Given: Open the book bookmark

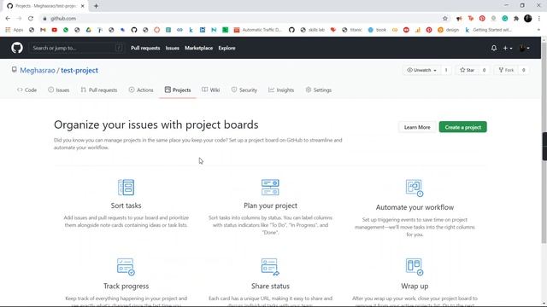Looking at the screenshot, I should pos(377,30).
